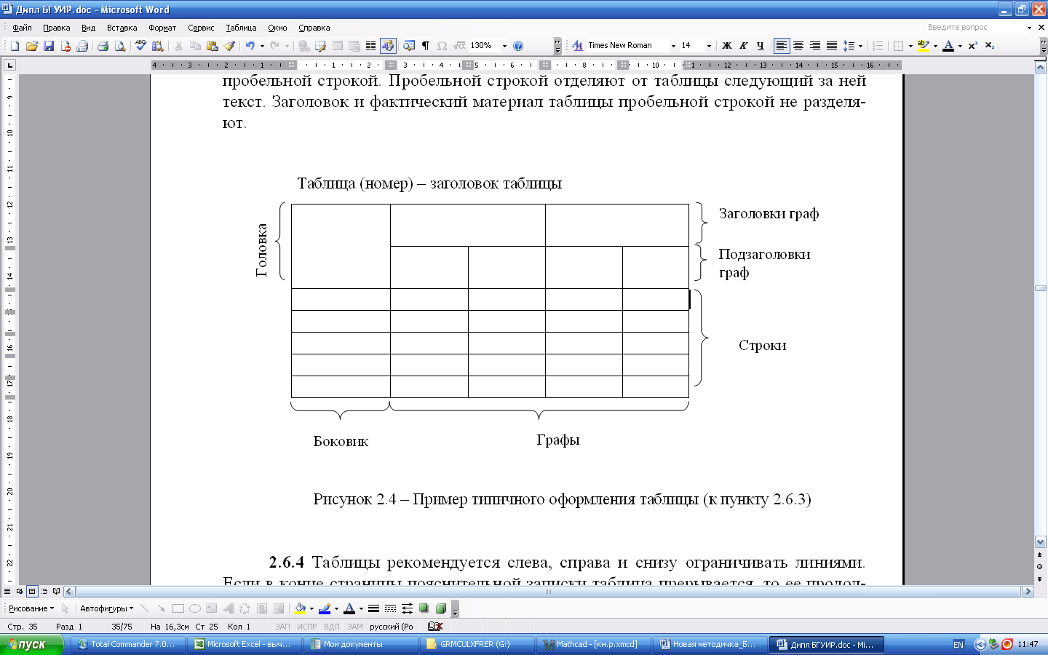The width and height of the screenshot is (1048, 655).
Task: Open the Styles and Formatting pane
Action: click(577, 46)
